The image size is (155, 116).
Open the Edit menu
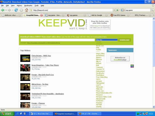[7, 6]
